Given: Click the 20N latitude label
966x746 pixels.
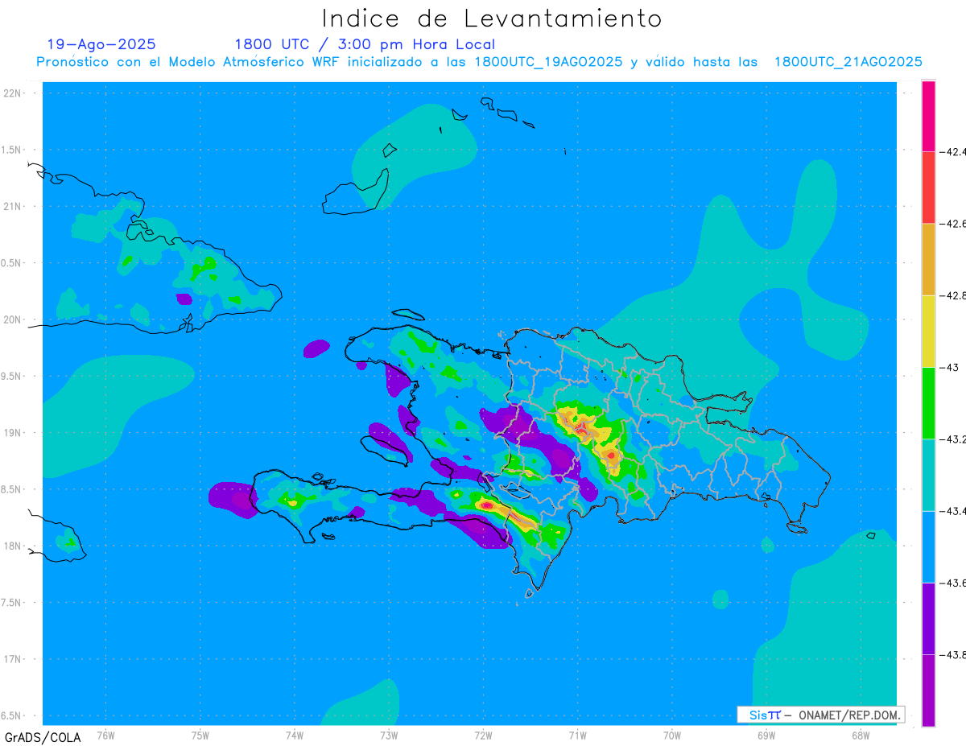Looking at the screenshot, I should pos(14,319).
